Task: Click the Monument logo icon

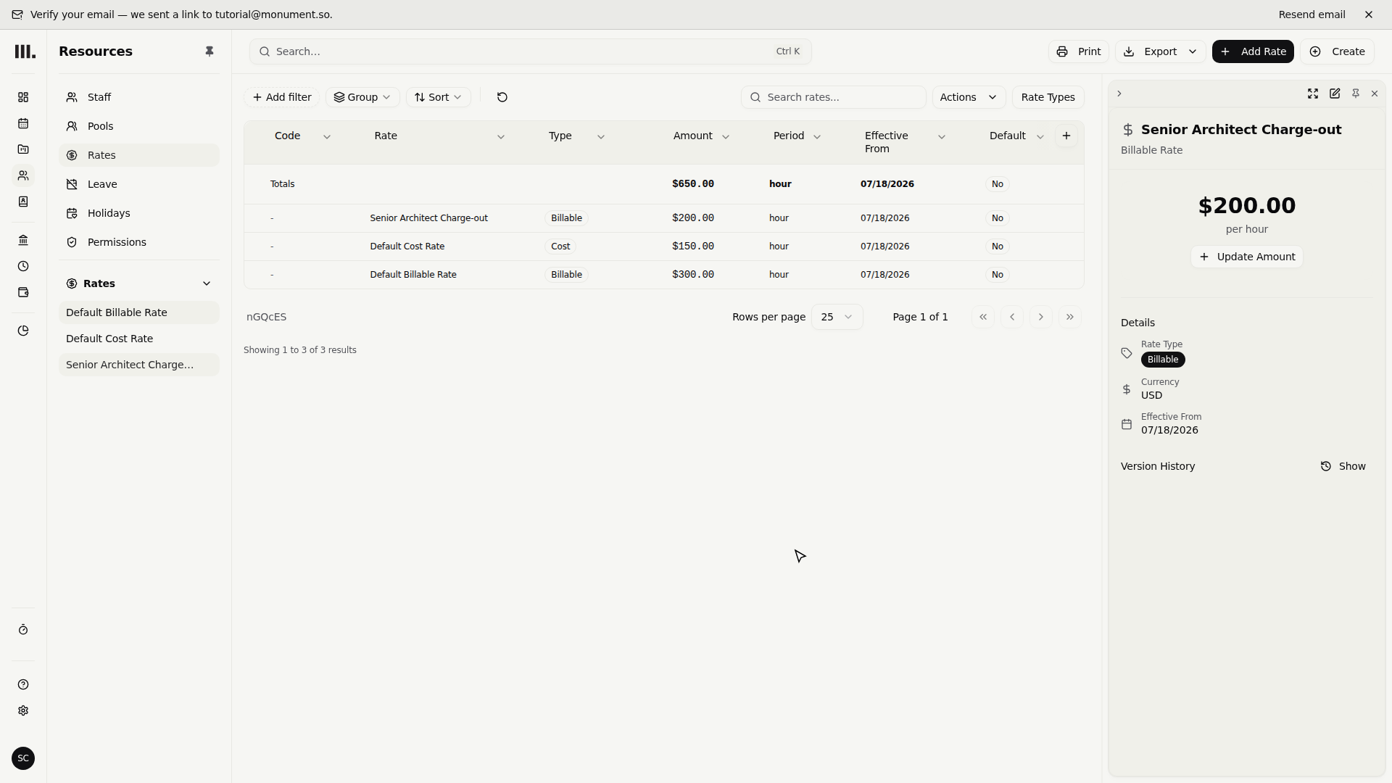Action: pos(25,51)
